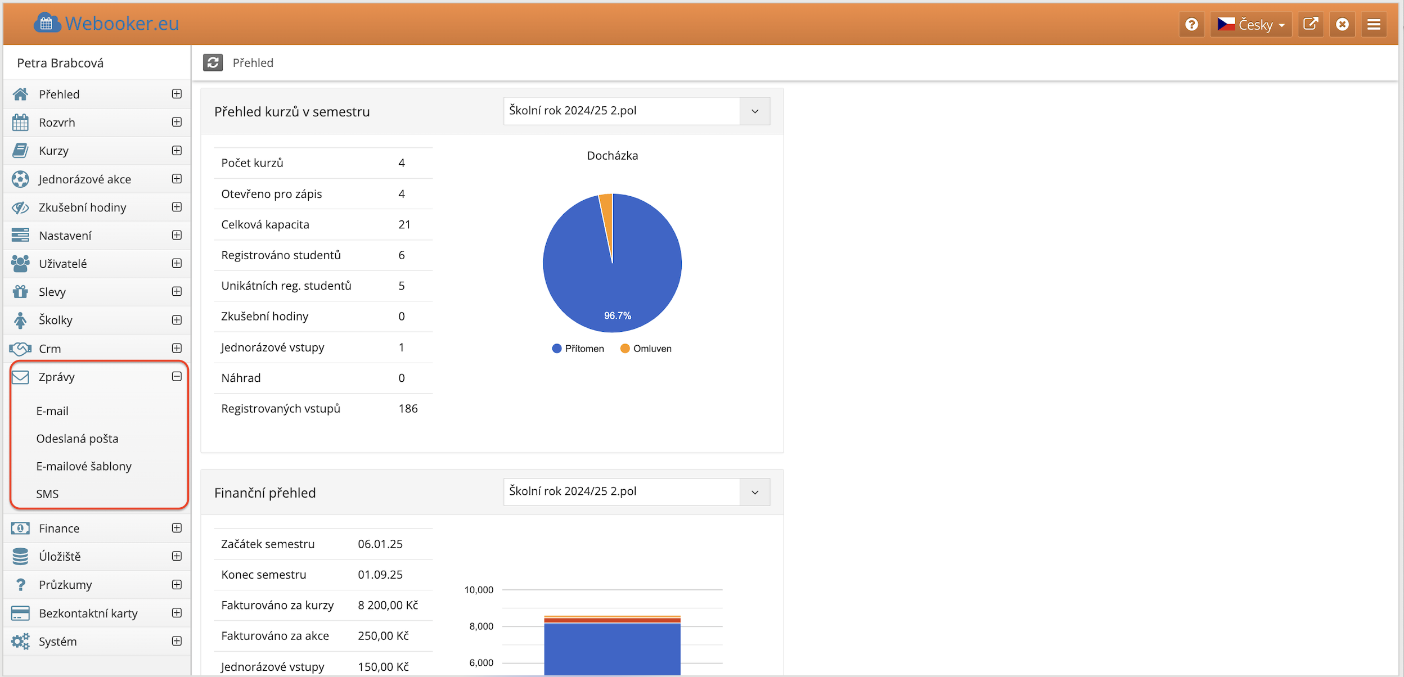The image size is (1404, 677).
Task: Open E-mail under Zprávy
Action: coord(52,411)
